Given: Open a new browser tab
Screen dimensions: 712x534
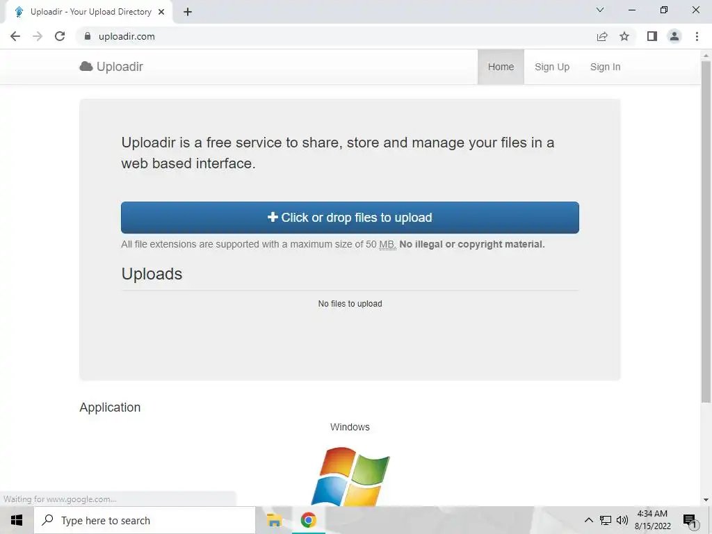Looking at the screenshot, I should click(x=188, y=12).
